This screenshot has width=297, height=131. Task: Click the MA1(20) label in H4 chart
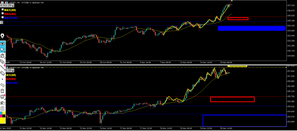coord(10,10)
